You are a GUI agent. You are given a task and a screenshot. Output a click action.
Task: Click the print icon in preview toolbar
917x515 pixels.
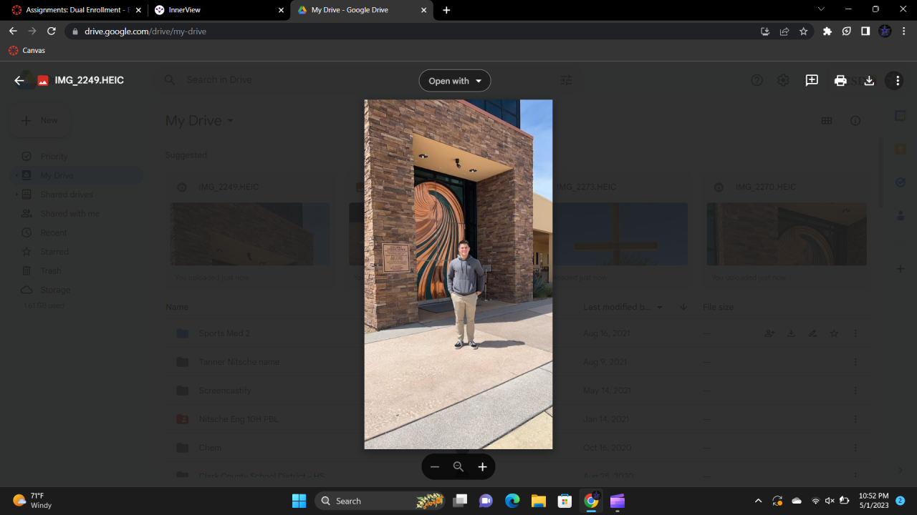click(x=840, y=81)
